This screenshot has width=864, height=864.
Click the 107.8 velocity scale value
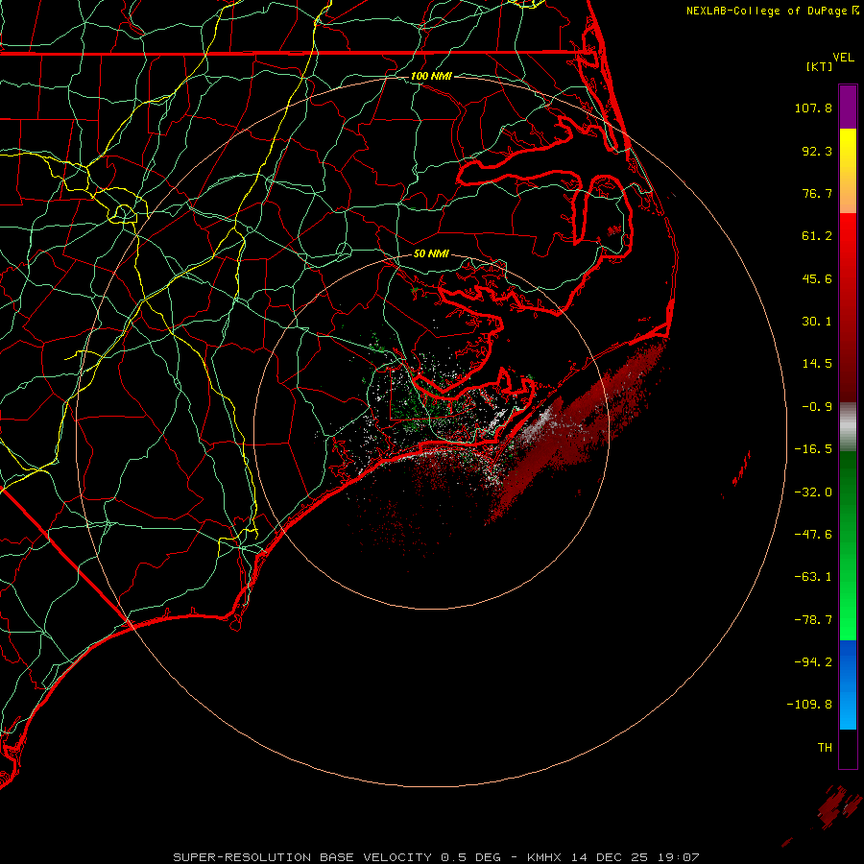click(813, 108)
